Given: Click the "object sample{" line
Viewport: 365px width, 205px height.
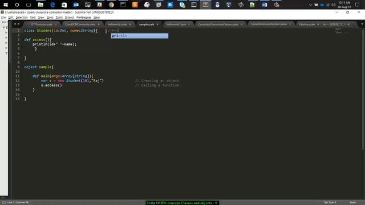Looking at the screenshot, I should [x=39, y=67].
